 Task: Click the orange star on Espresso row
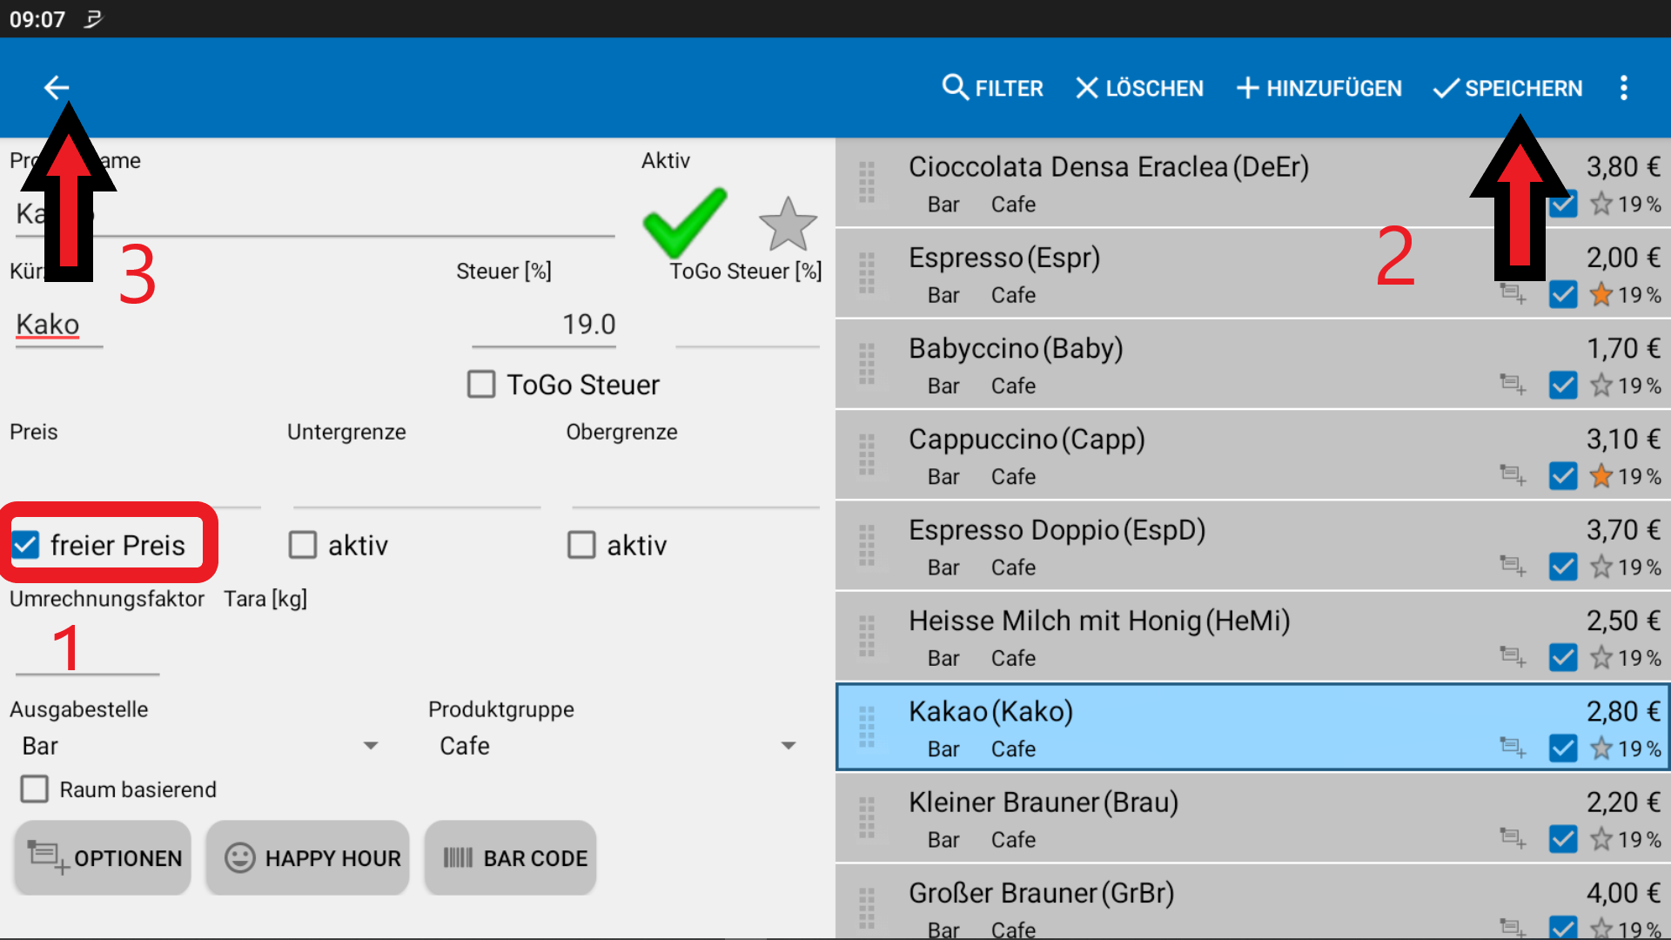click(1601, 294)
